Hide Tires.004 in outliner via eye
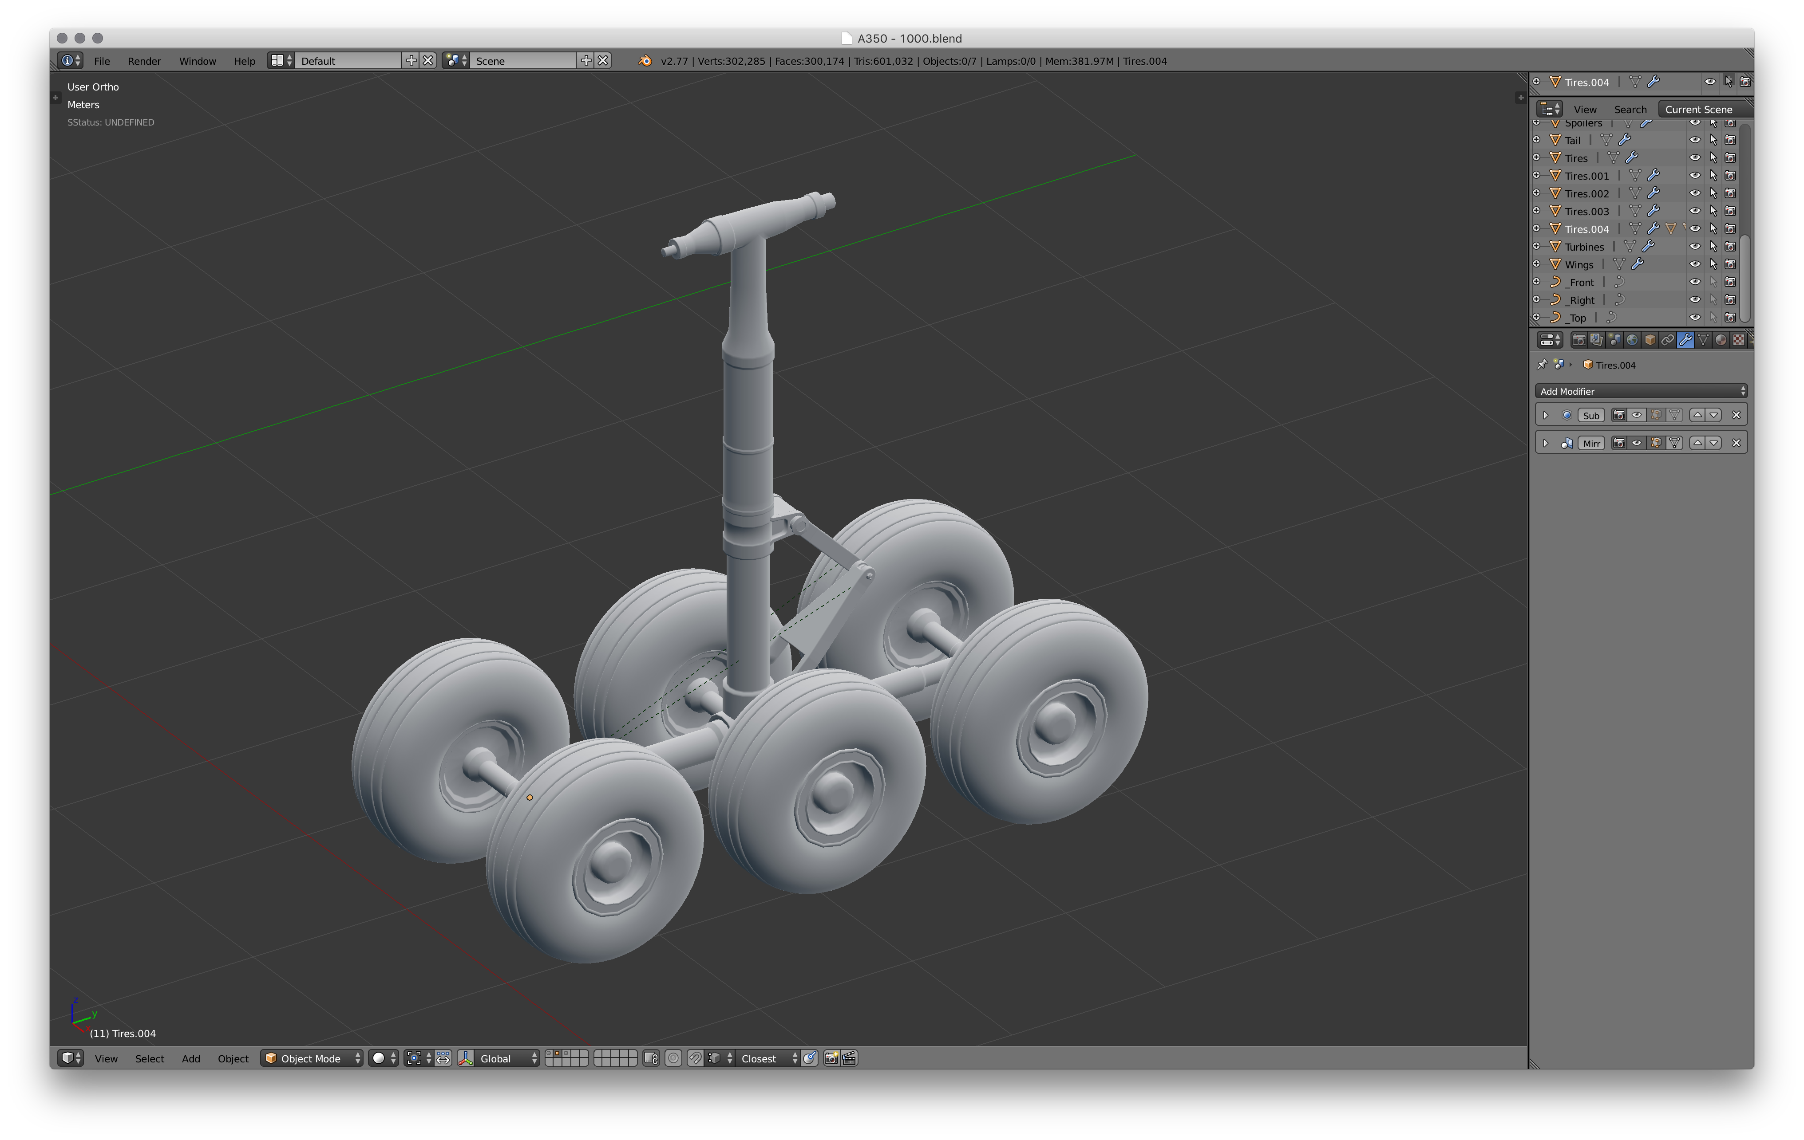 1695,229
